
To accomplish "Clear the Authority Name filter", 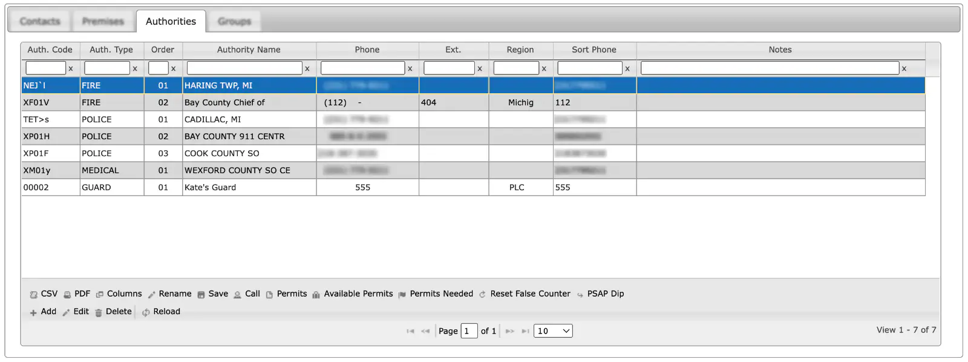I will [307, 69].
